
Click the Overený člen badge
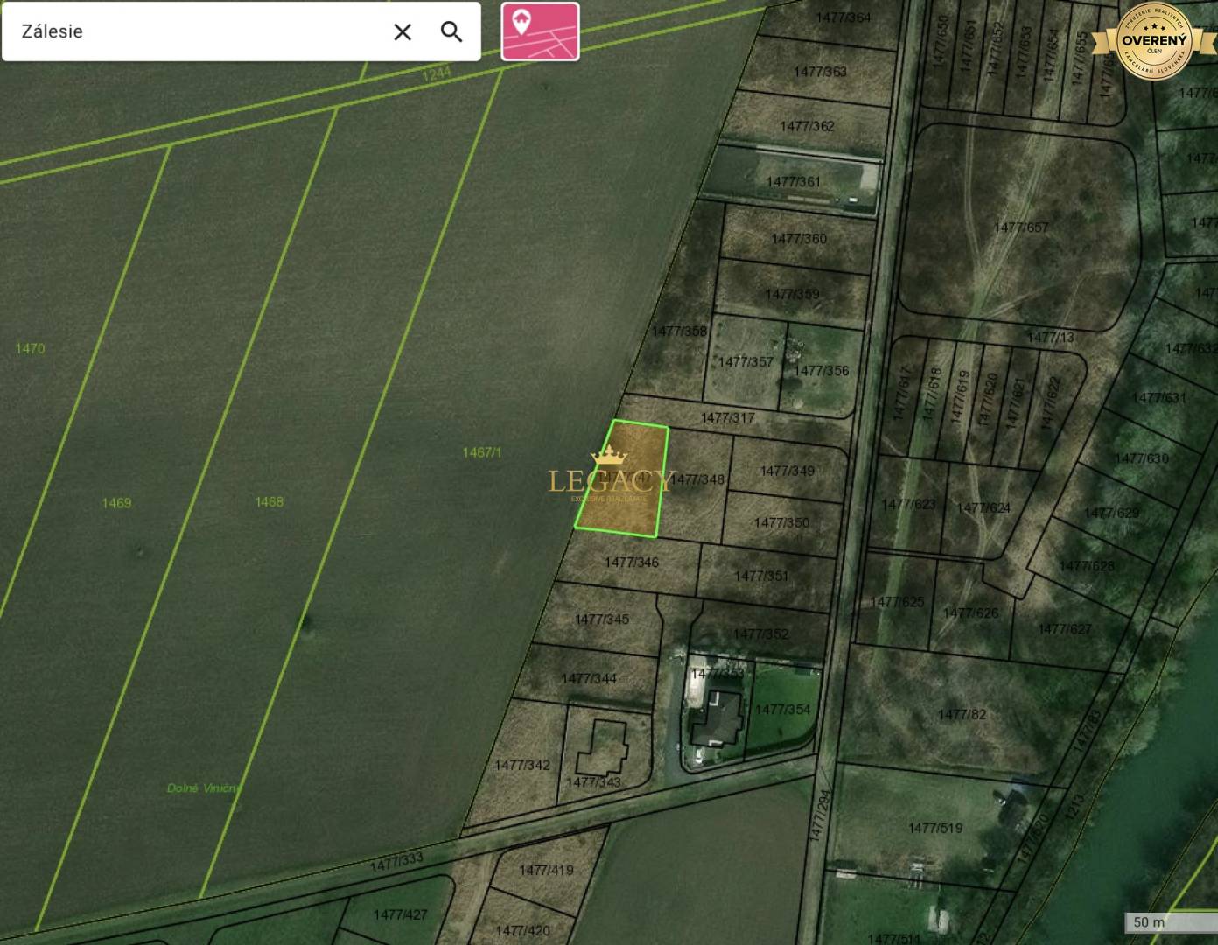(x=1154, y=40)
